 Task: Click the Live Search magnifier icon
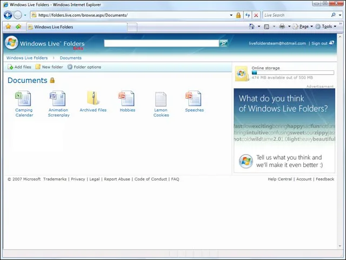(x=333, y=15)
